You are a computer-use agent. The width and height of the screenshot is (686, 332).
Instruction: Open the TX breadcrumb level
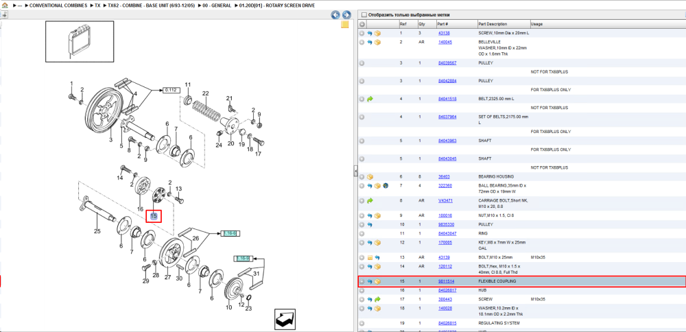[97, 5]
